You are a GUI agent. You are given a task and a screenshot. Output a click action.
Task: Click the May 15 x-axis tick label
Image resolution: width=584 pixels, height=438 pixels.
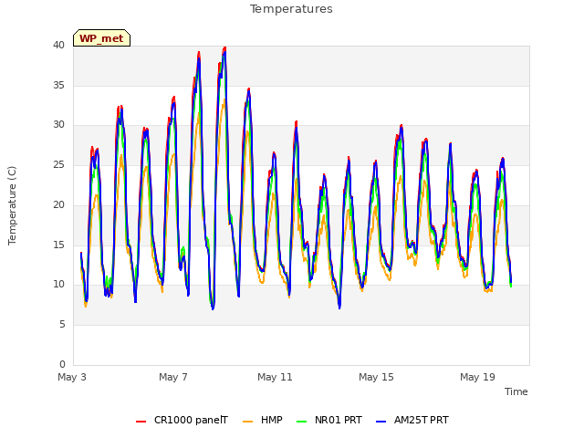pos(376,377)
